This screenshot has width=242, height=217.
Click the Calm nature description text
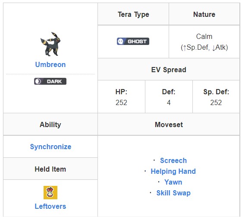[x=204, y=42]
